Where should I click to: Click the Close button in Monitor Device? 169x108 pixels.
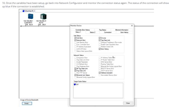(128, 103)
